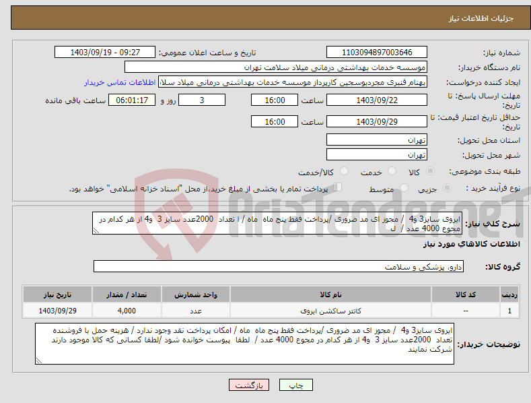Click the price validity hour 16:00 field
The width and height of the screenshot is (531, 403).
point(275,121)
